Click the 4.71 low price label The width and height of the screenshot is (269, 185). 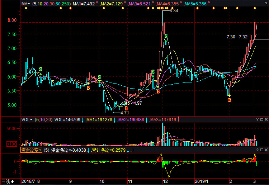(125, 113)
